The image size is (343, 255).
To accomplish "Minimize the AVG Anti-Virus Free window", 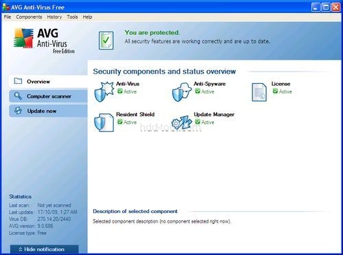I will coord(316,8).
